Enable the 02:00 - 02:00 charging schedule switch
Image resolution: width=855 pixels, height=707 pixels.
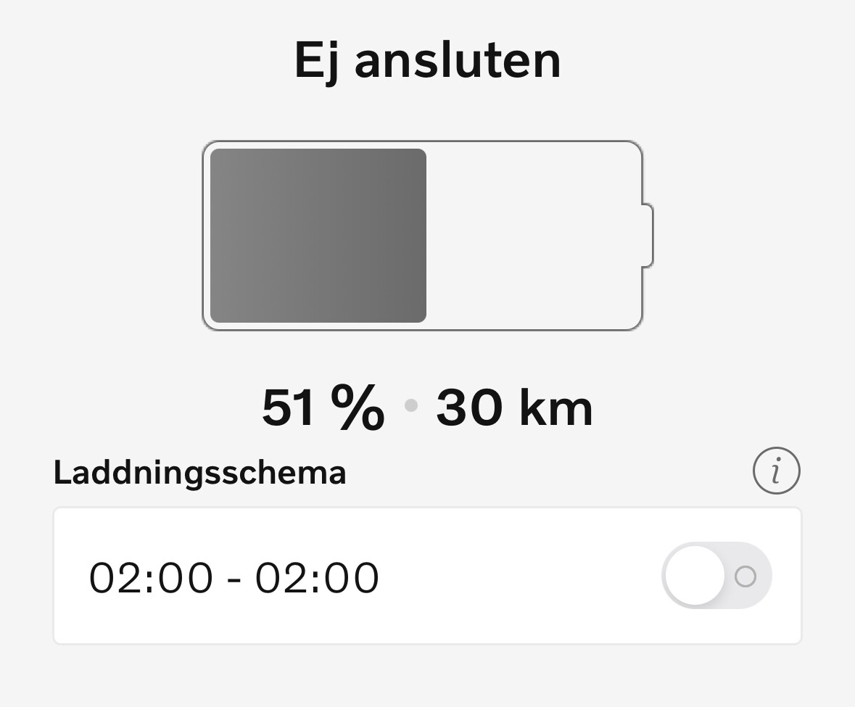click(x=716, y=576)
